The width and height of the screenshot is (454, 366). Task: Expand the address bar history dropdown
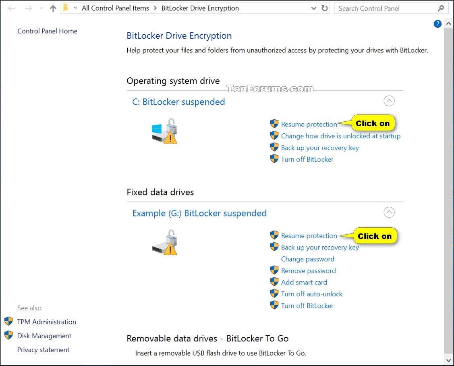[313, 8]
